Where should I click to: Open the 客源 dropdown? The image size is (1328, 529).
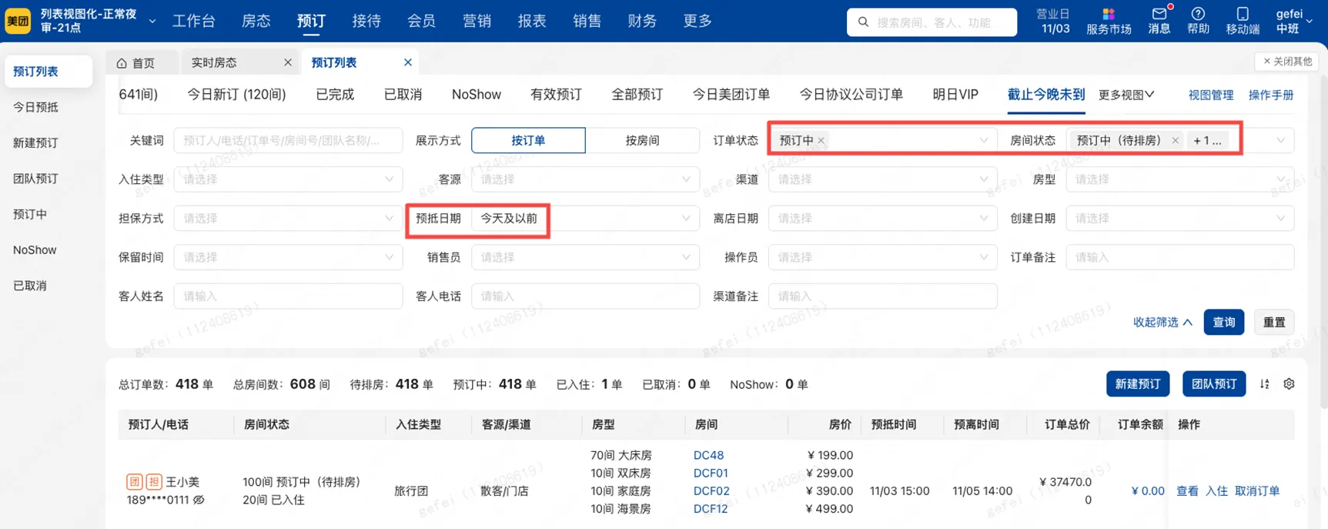tap(585, 179)
